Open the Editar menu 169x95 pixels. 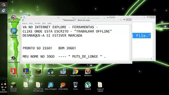pos(31,23)
